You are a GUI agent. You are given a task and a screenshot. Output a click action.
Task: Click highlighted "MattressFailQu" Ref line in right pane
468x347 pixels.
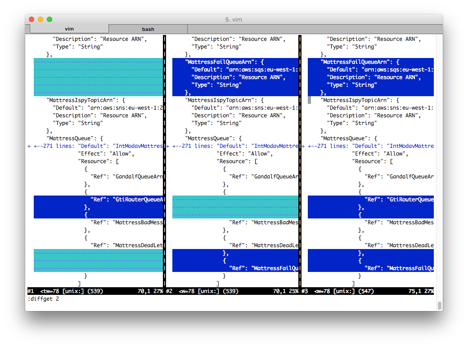coord(399,268)
